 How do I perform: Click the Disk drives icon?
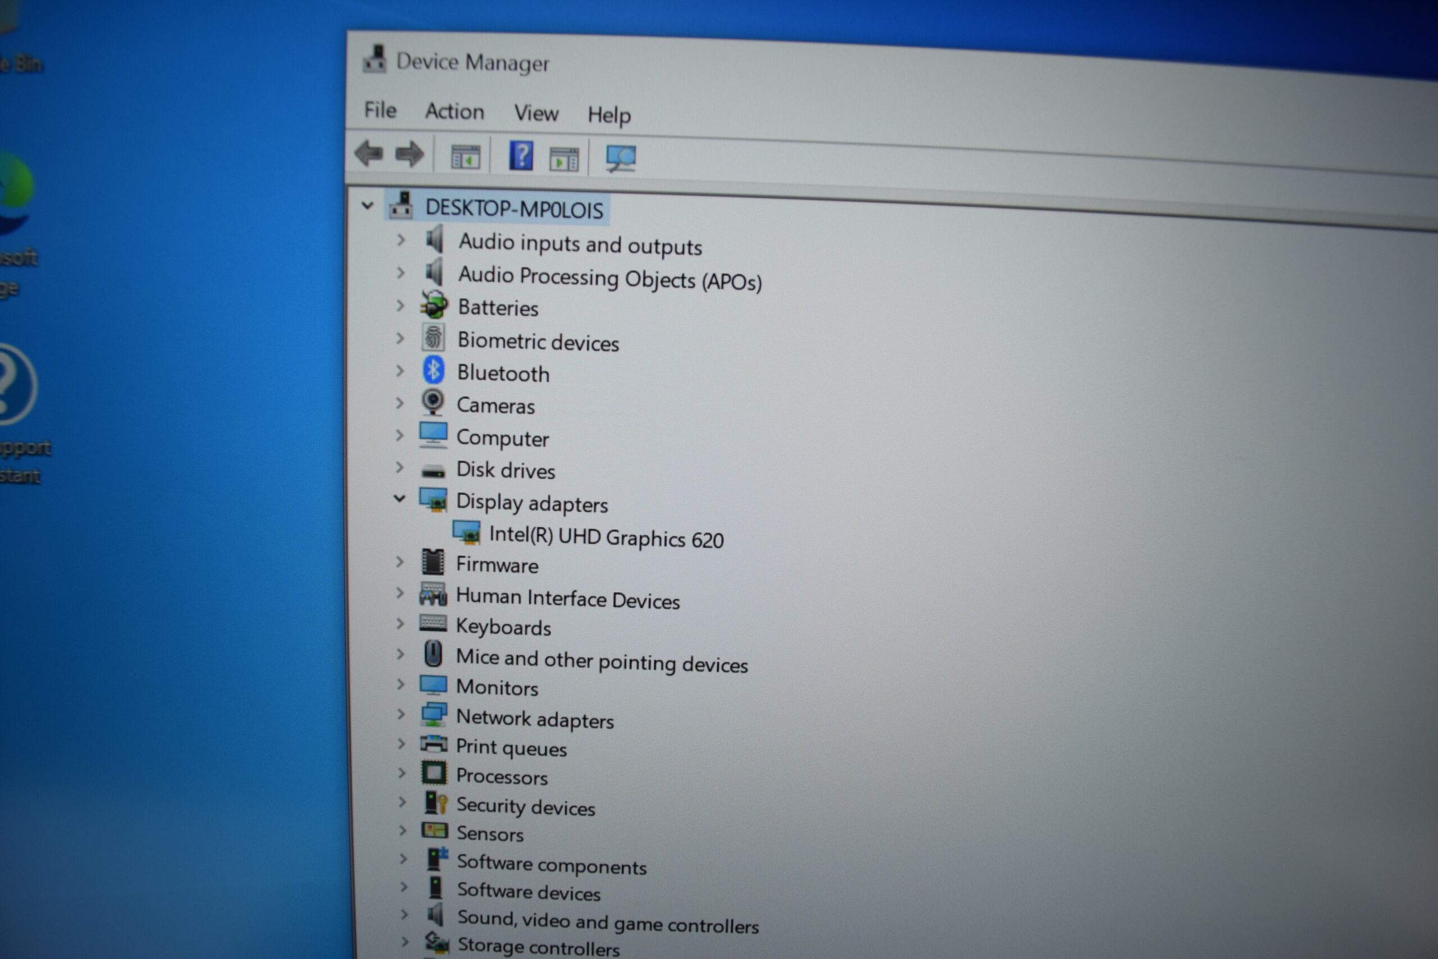tap(434, 471)
